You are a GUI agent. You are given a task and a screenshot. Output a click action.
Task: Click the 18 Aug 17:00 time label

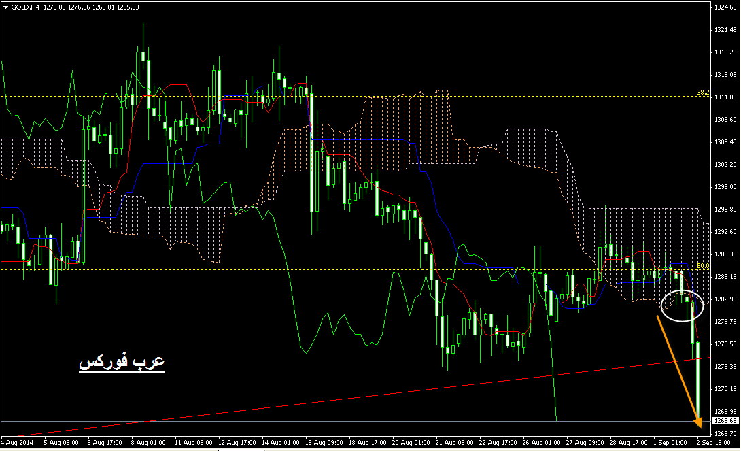368,443
